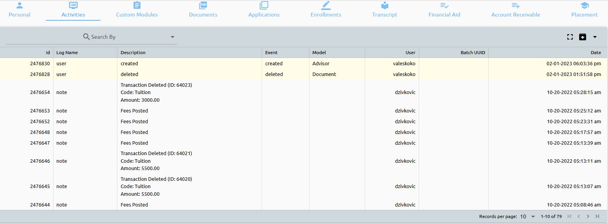Jump to the last page of records
Screen dimensions: 608x223
[x=597, y=216]
